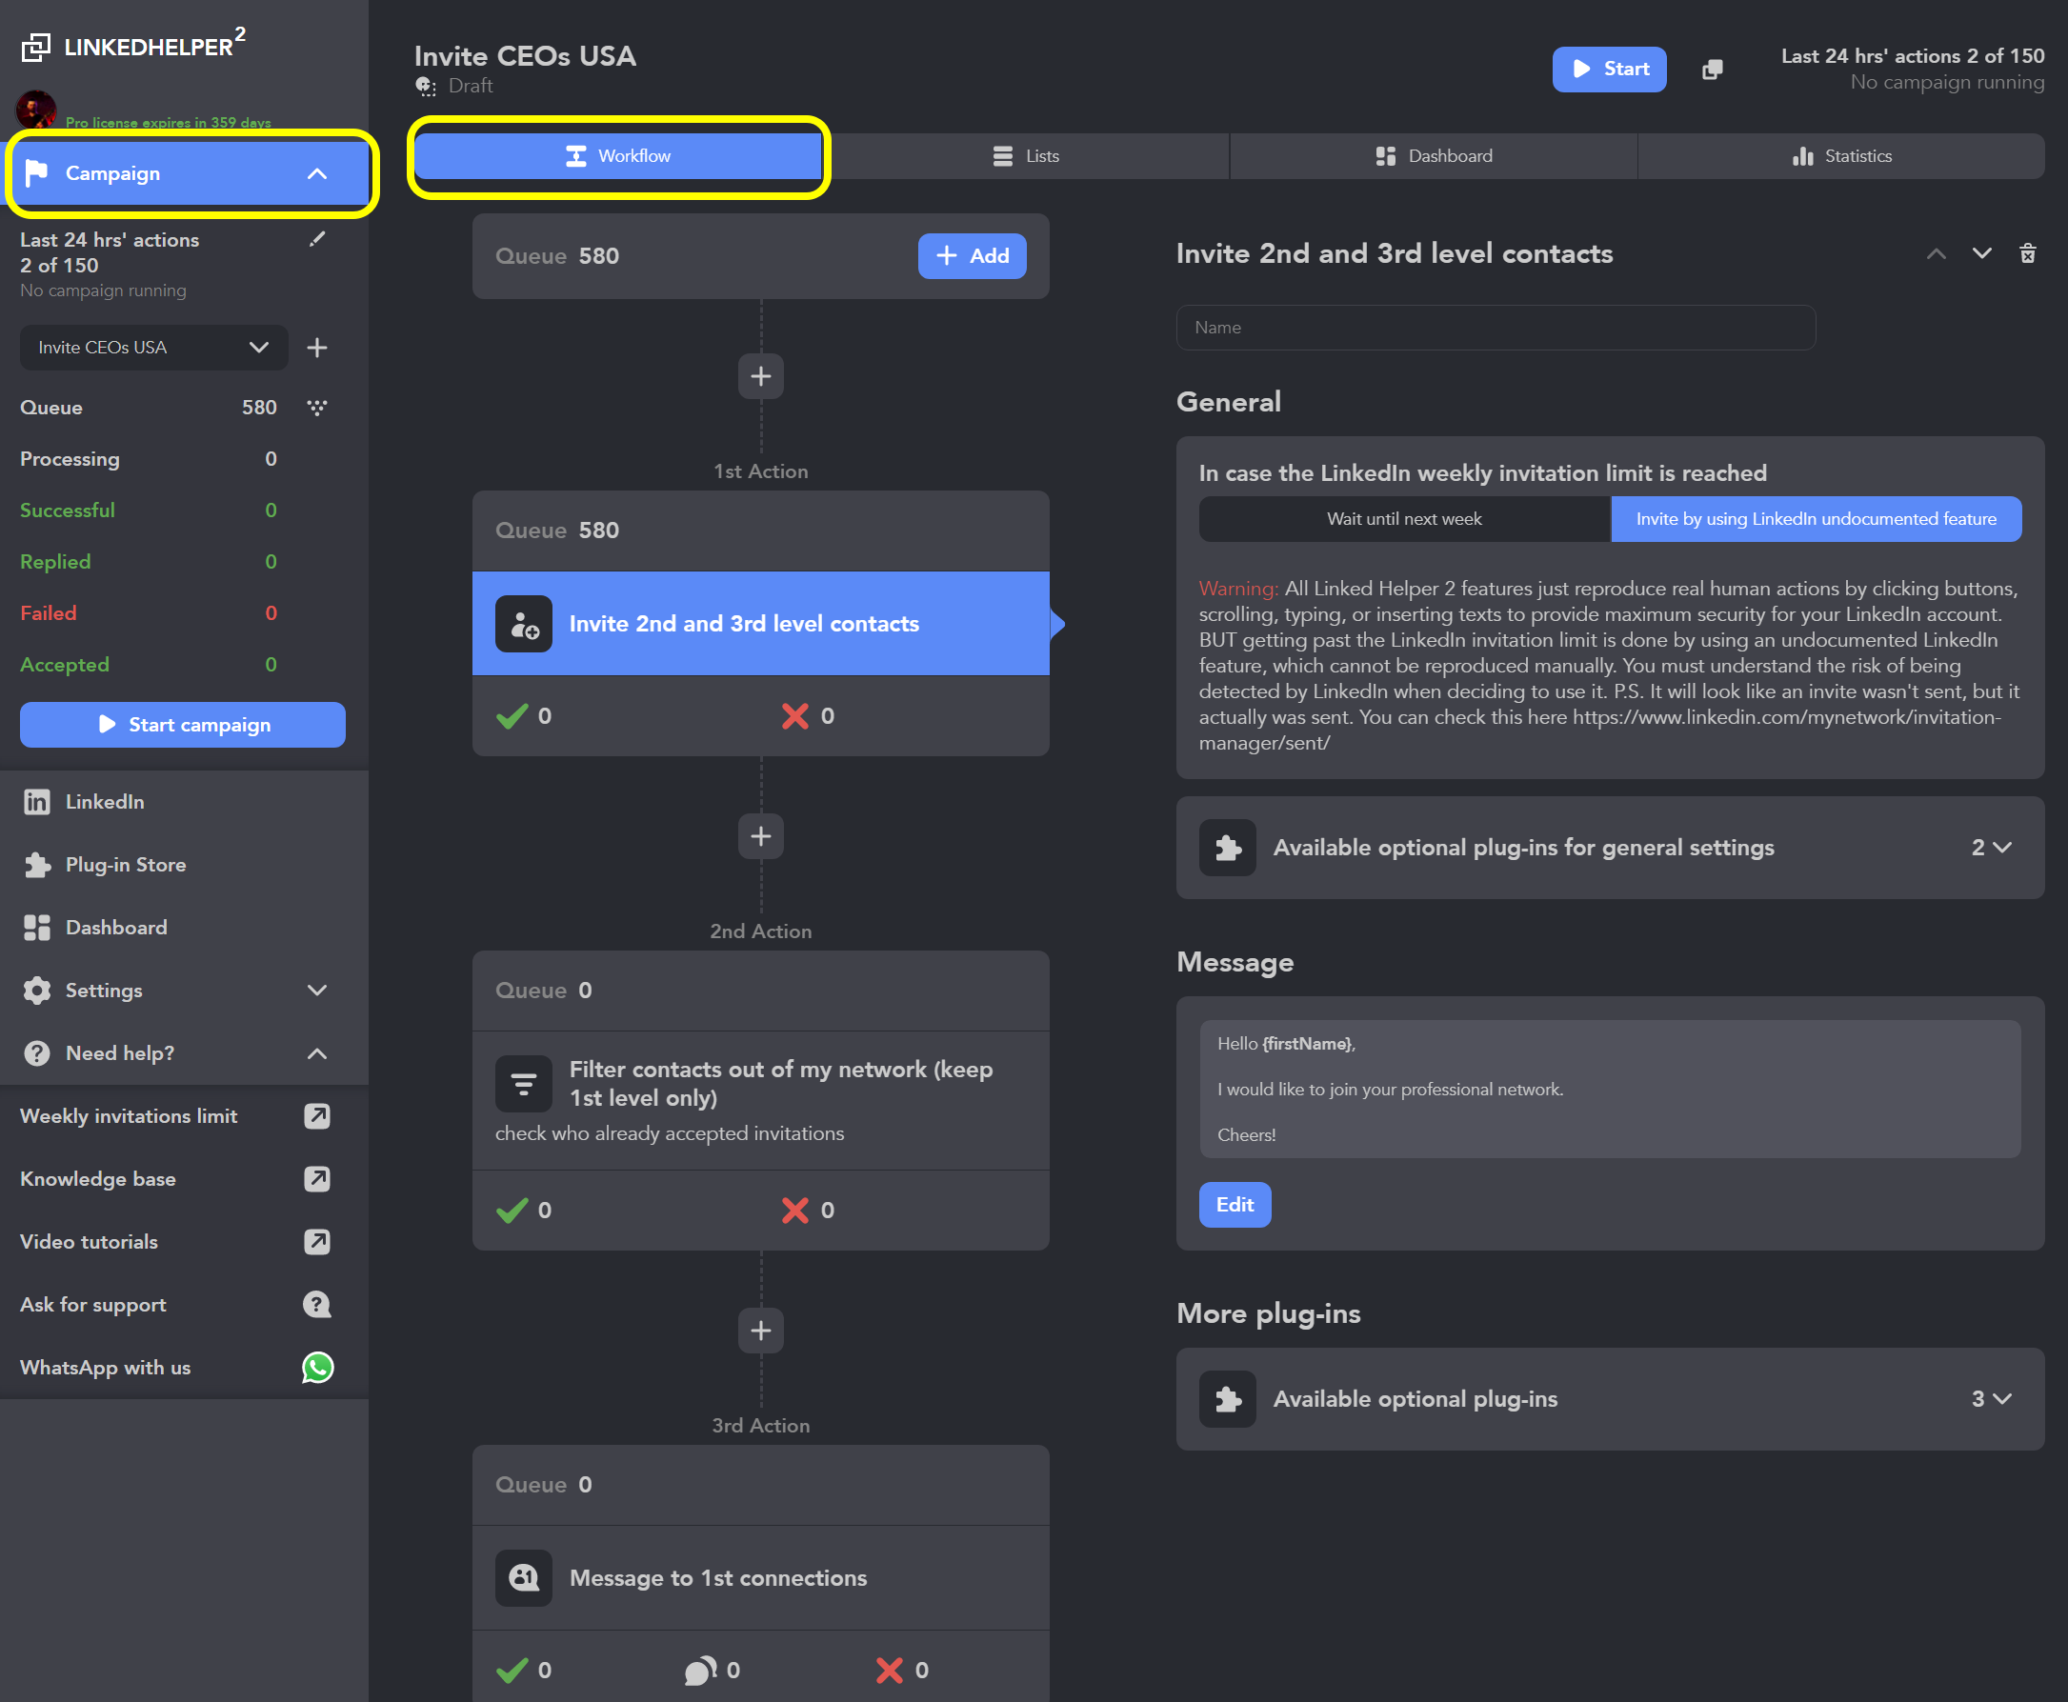
Task: Click green check count on message action
Action: (x=524, y=1670)
